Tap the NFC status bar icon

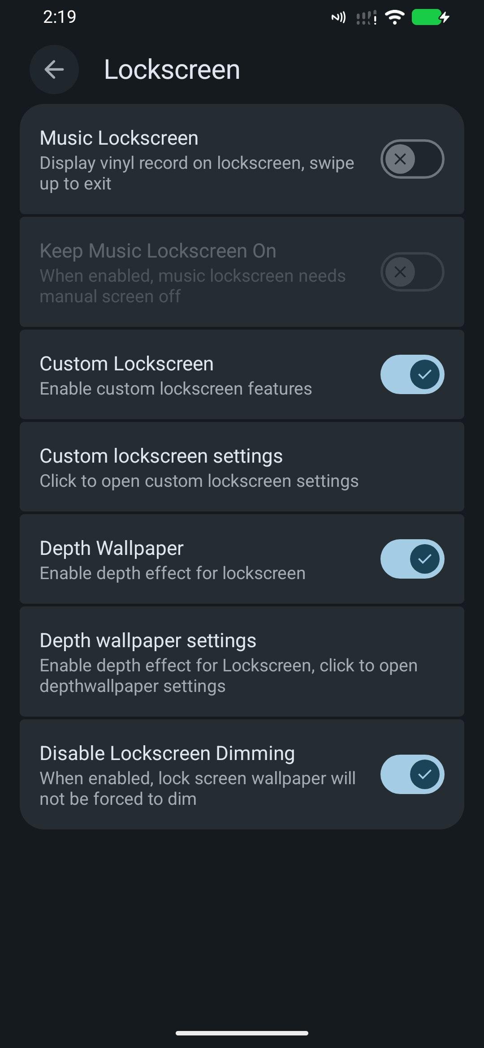(338, 17)
